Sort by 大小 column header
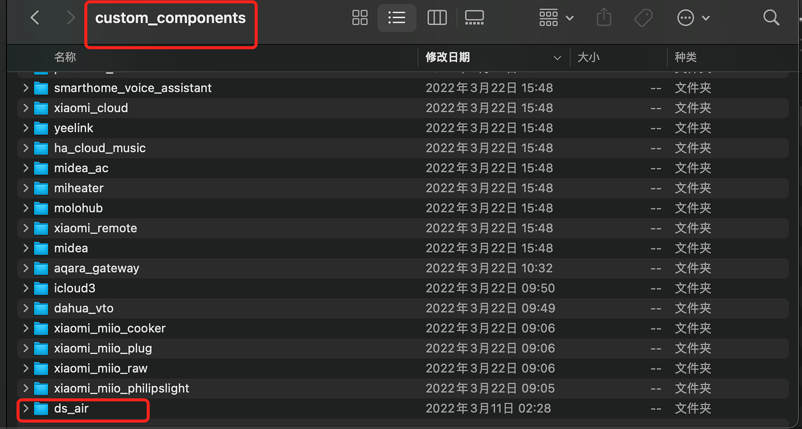The height and width of the screenshot is (429, 802). tap(588, 58)
